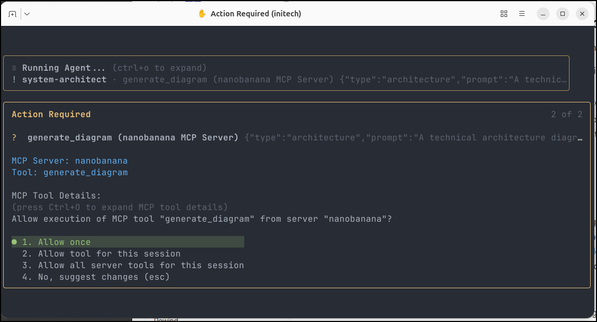
Task: Click the "2 of 2" counter
Action: point(566,115)
